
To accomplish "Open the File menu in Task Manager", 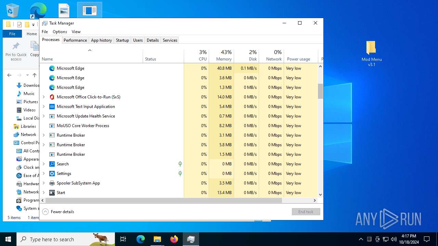I will pyautogui.click(x=45, y=32).
